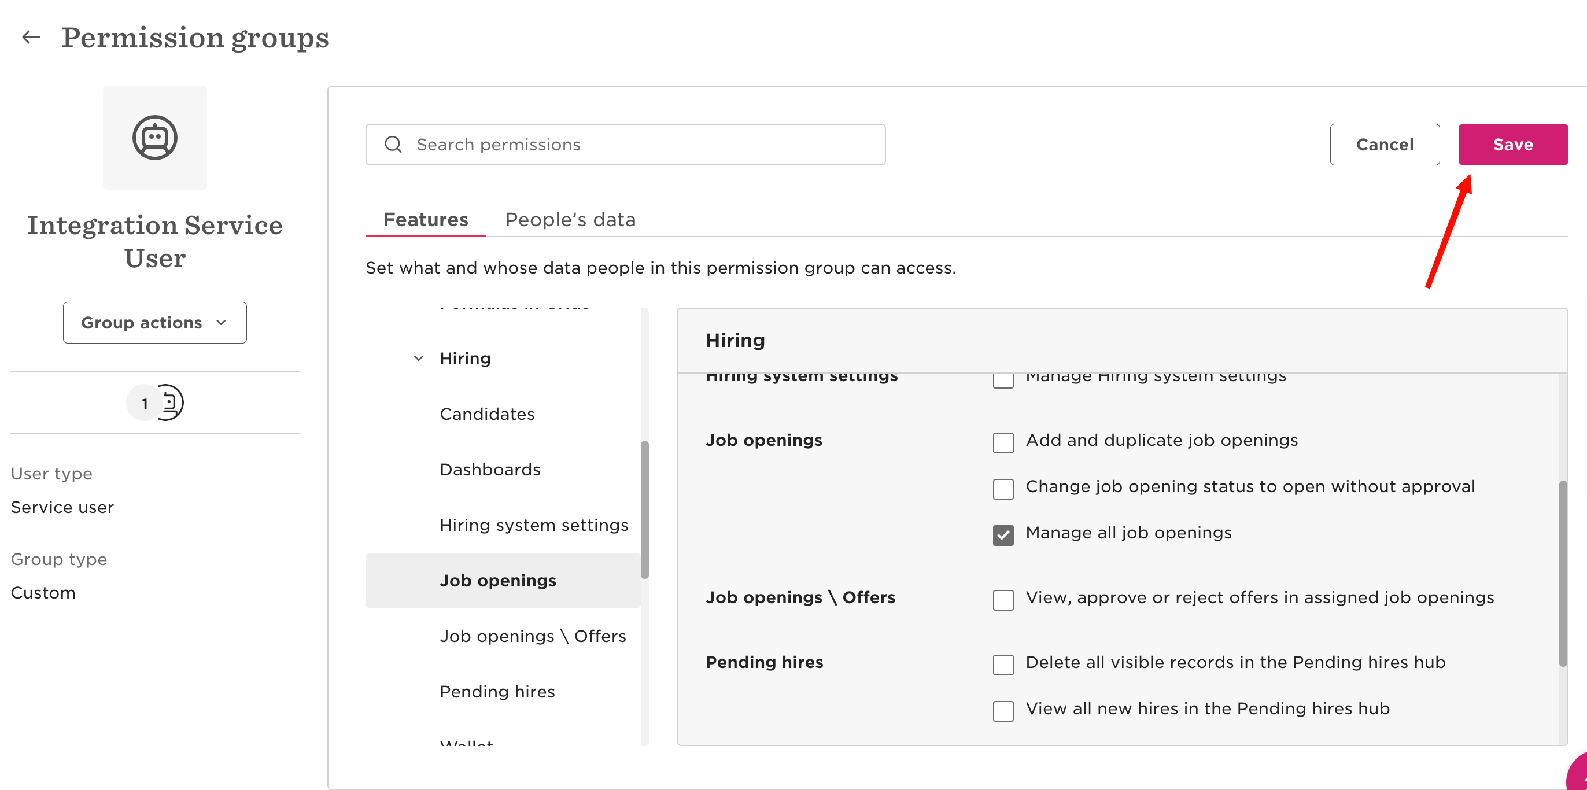Viewport: 1587px width, 790px height.
Task: Go back using the left arrow icon
Action: tap(31, 38)
